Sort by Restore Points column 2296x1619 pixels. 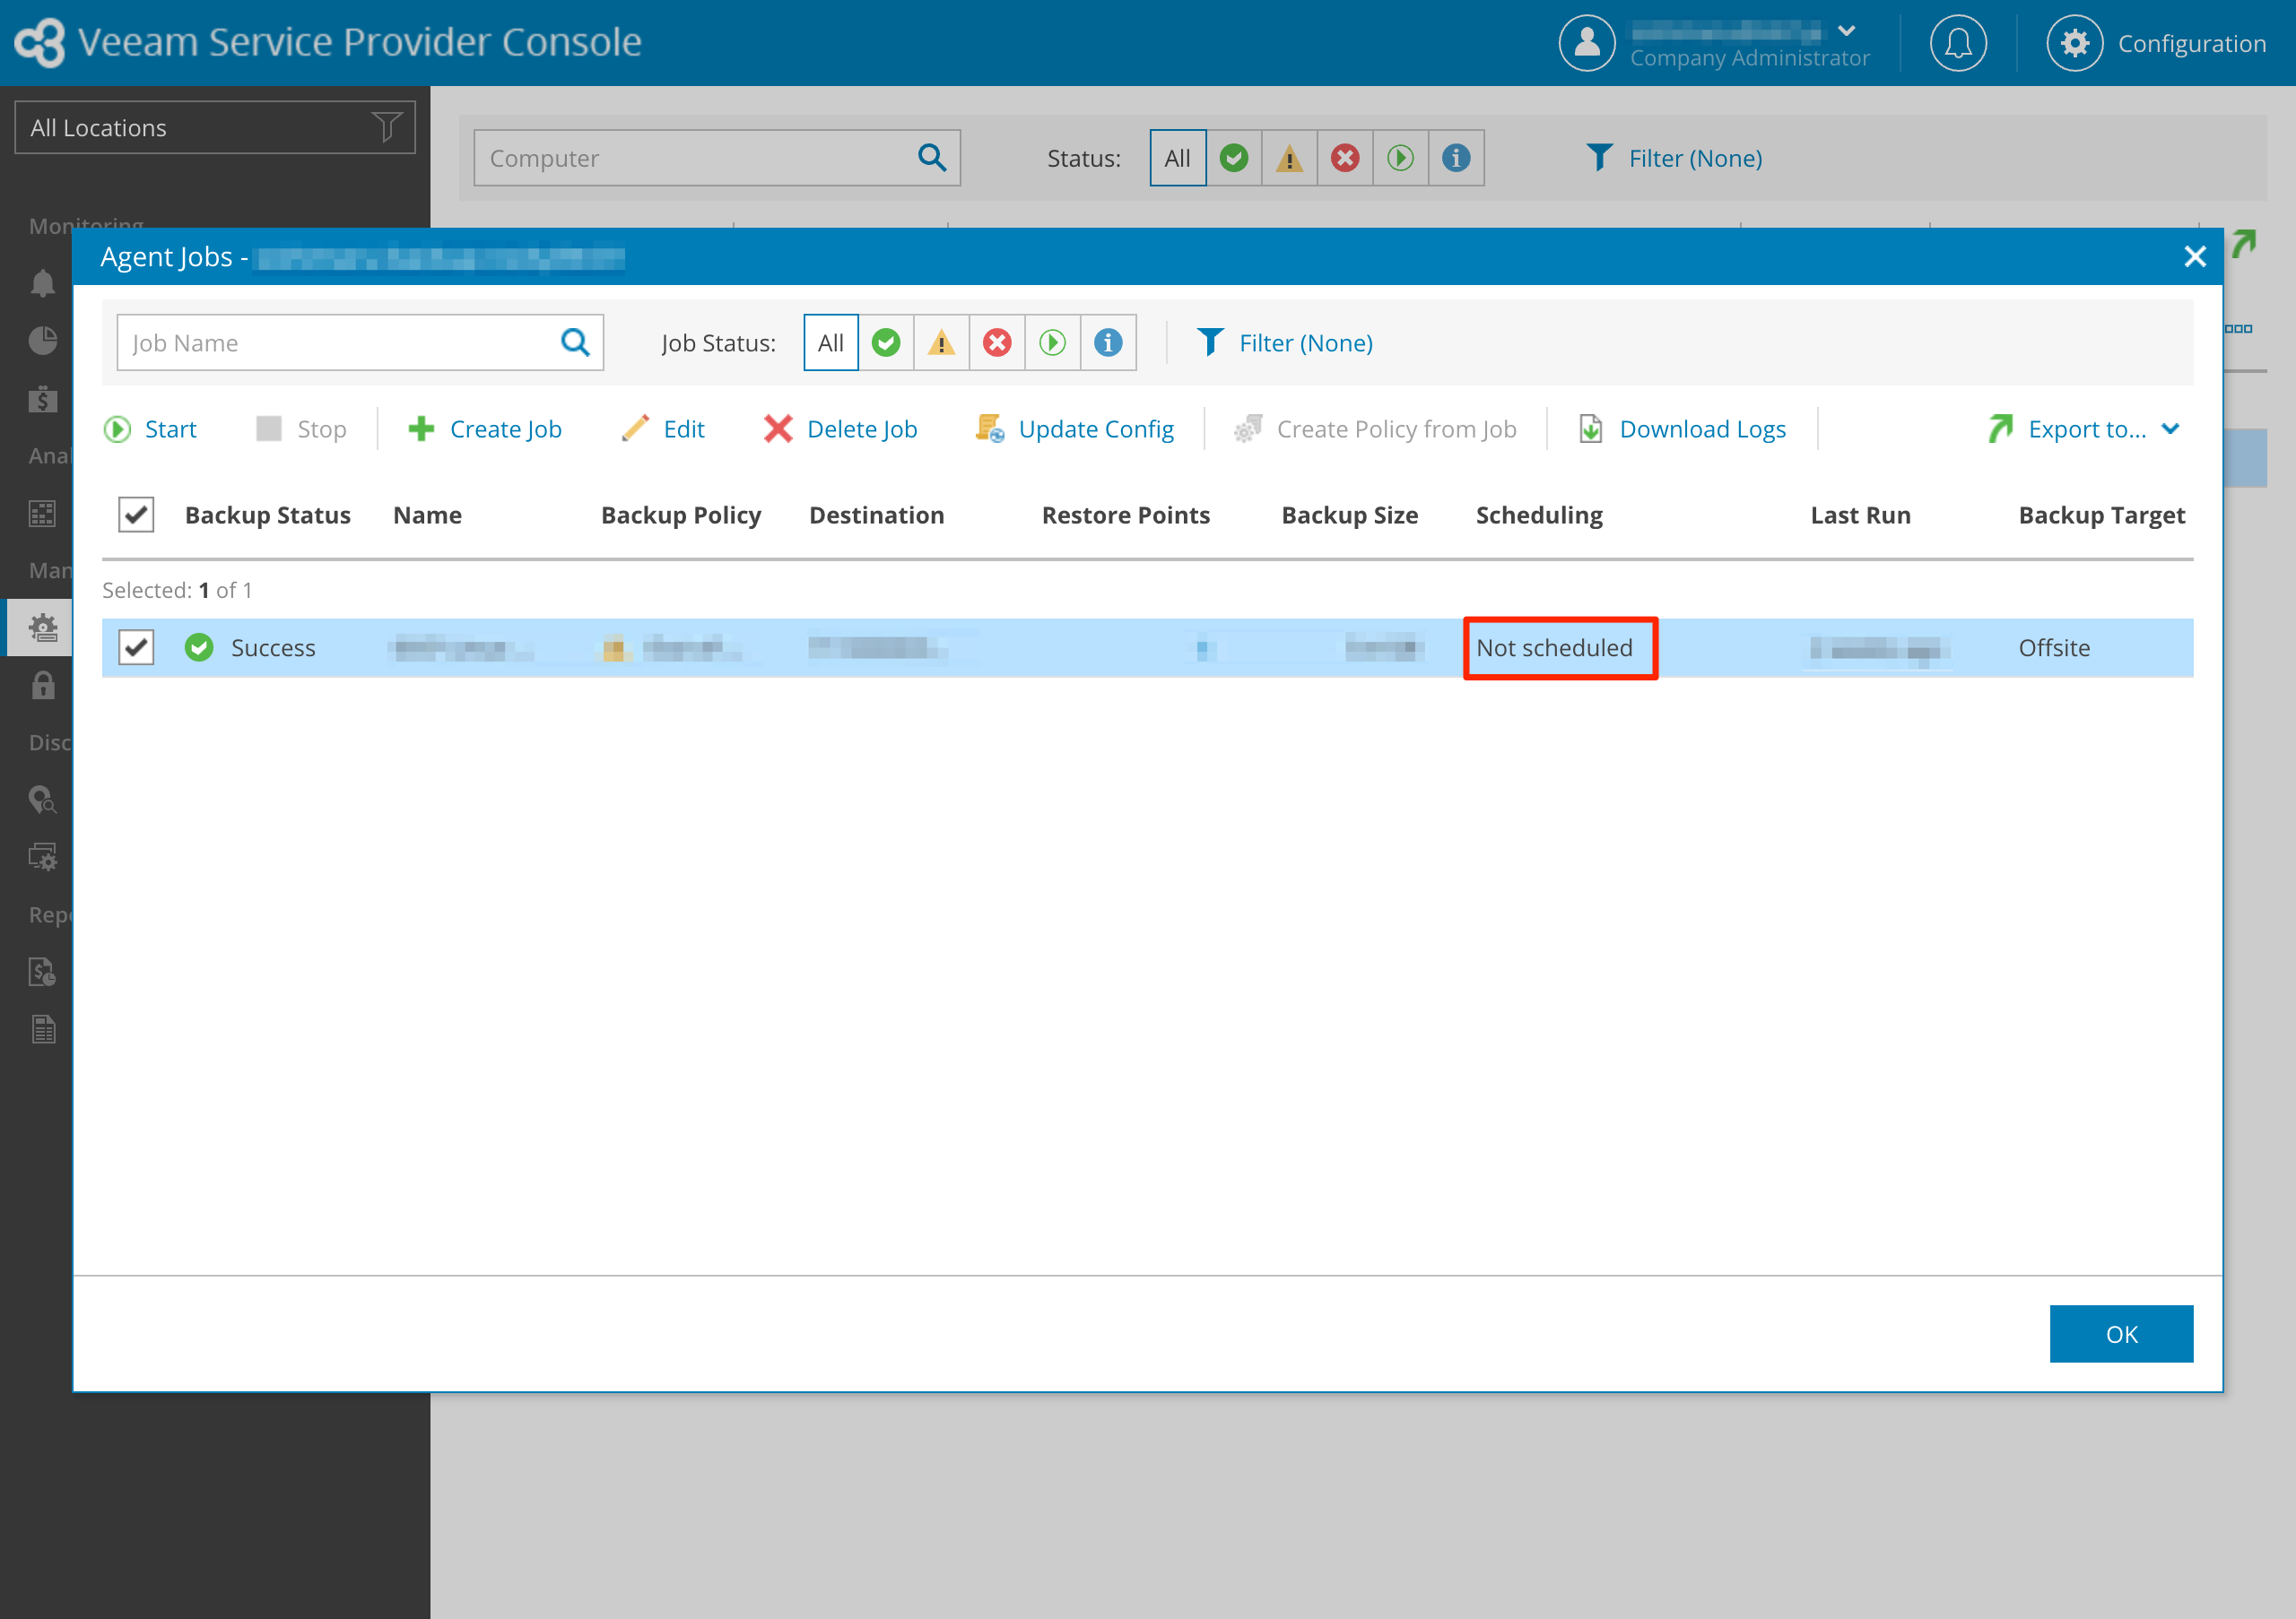click(1125, 515)
